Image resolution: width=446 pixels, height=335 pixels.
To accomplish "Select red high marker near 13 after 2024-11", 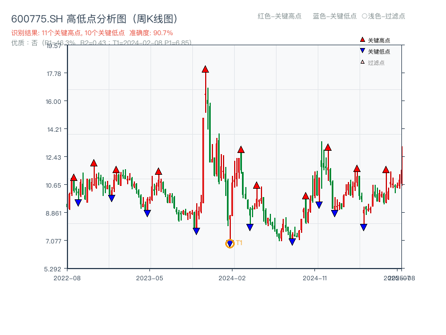I will pos(328,147).
